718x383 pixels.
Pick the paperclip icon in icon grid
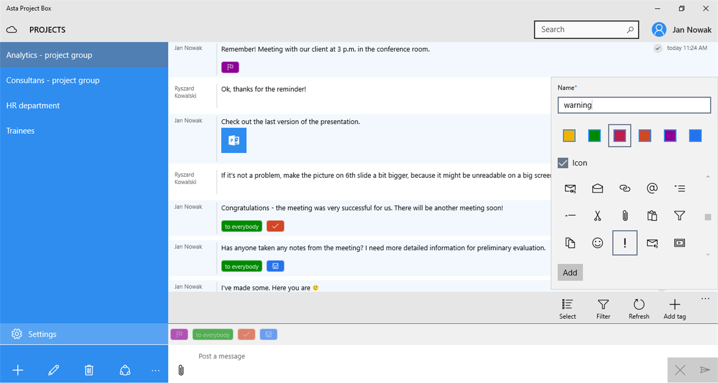[625, 215]
